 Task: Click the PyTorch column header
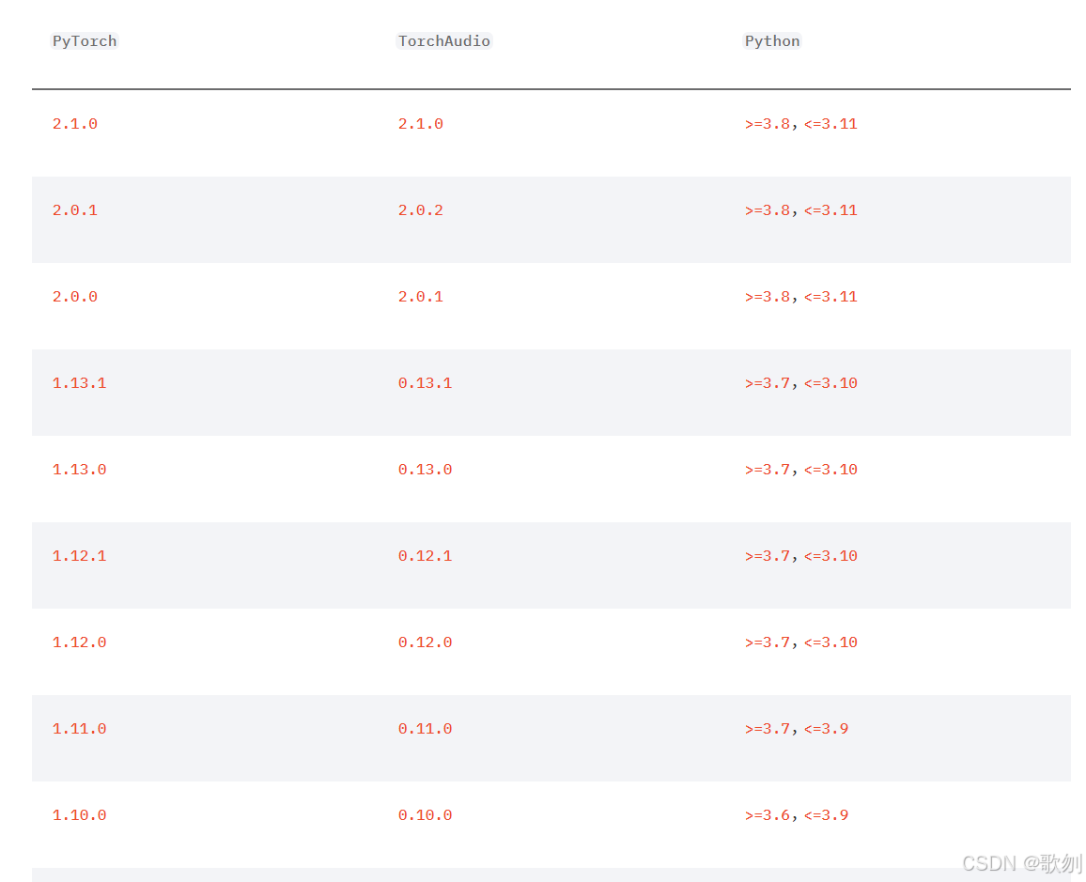point(85,40)
